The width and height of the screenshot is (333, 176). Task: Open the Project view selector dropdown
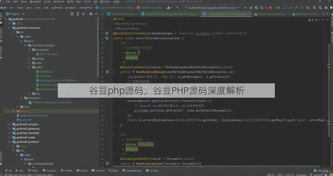15,14
